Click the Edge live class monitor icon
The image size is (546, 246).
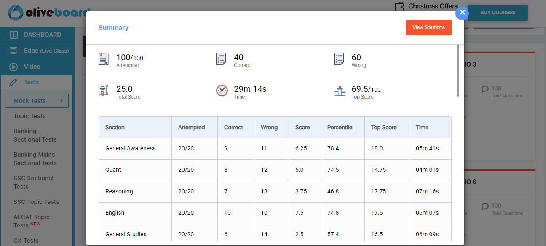point(13,51)
